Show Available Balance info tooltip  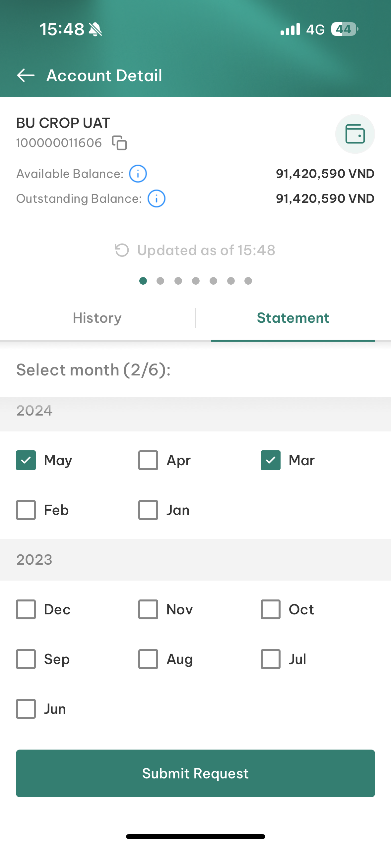(138, 174)
